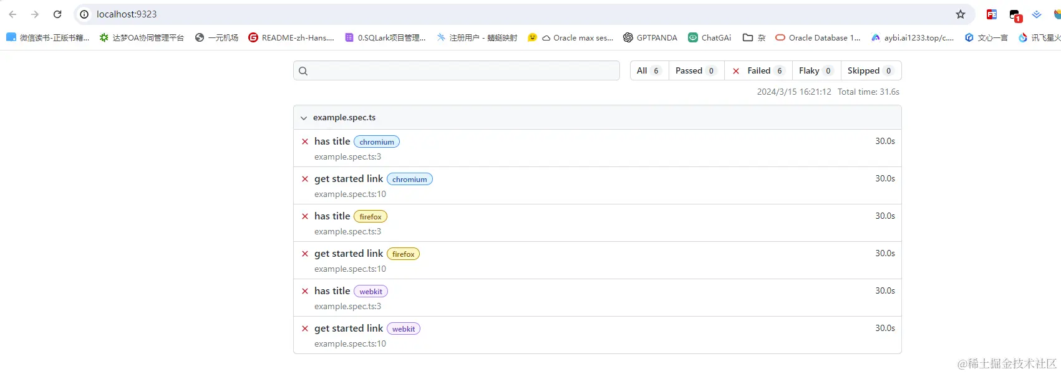Click the failed X icon of has title webkit
Screen dimensions: 1061x374
coord(305,291)
